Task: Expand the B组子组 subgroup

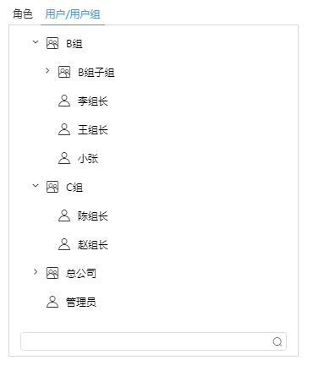Action: click(47, 71)
